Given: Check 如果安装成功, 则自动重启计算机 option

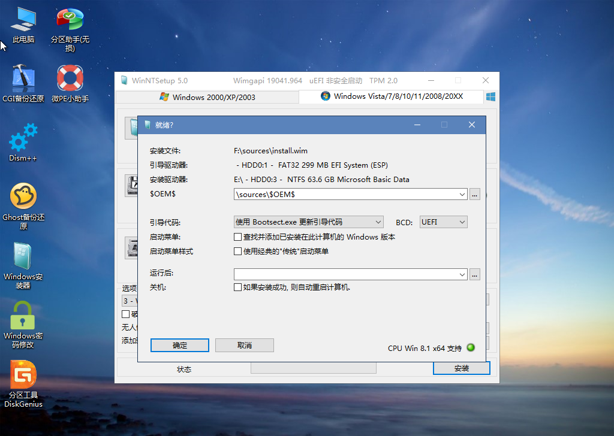Looking at the screenshot, I should (x=237, y=287).
